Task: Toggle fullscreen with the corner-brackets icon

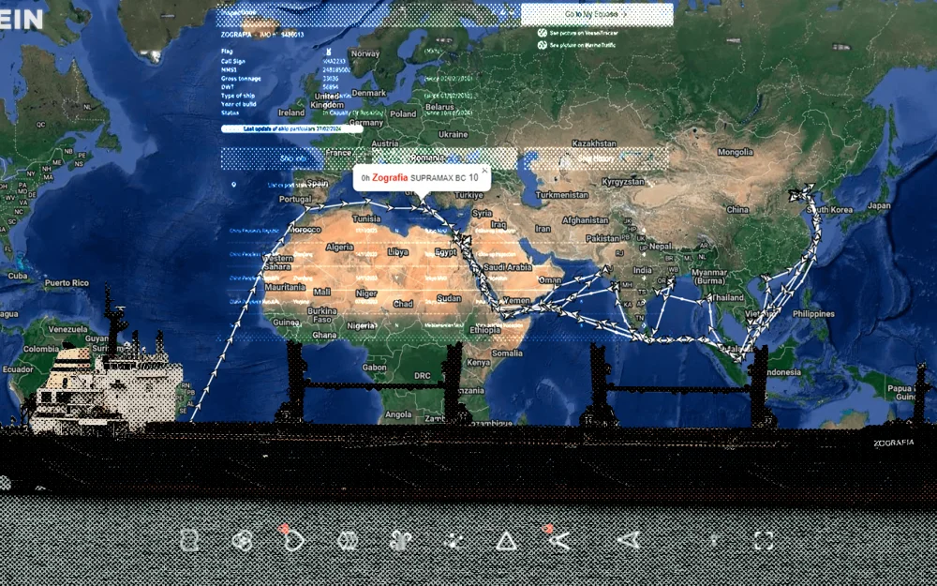Action: point(764,541)
